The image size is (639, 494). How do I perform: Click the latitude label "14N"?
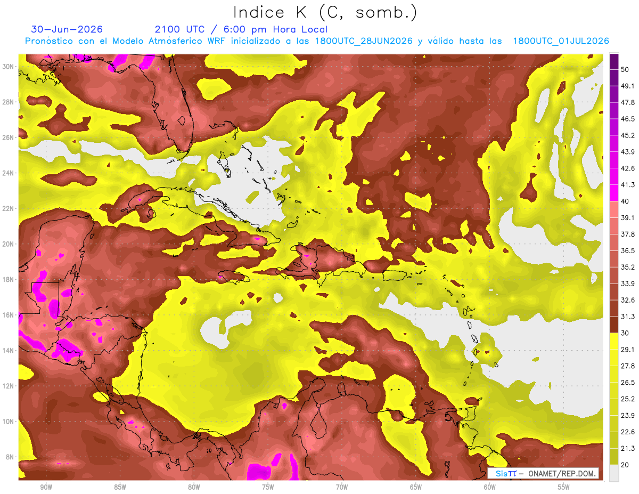(x=9, y=351)
